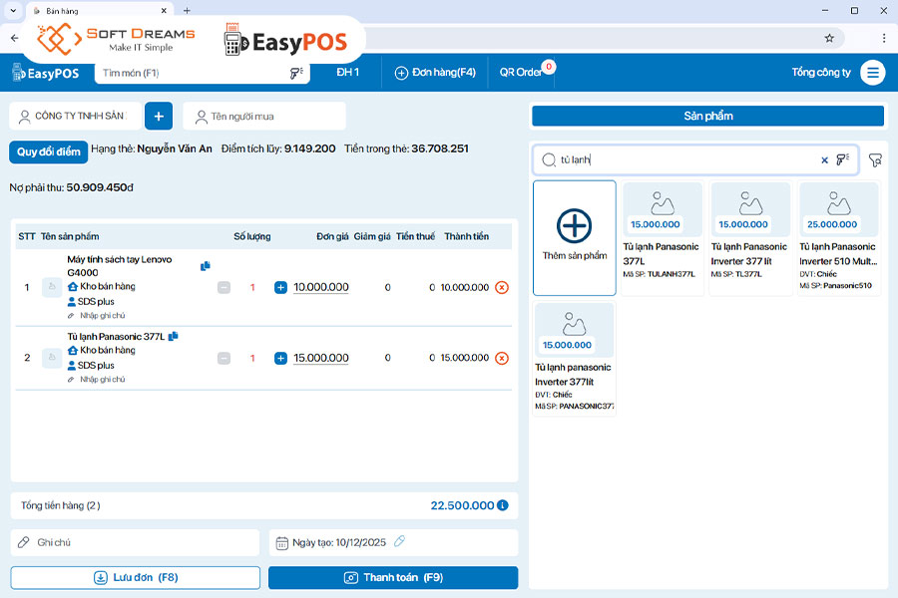Screen dimensions: 898x598
Task: Click the info icon next to 22.500.000 total
Action: pyautogui.click(x=505, y=505)
